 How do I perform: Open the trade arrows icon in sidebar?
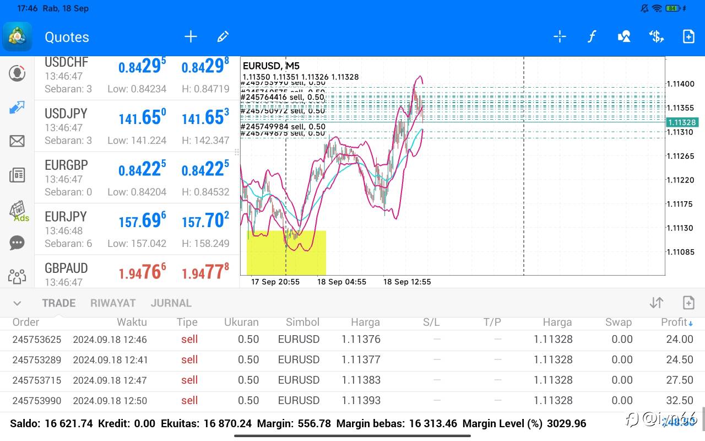(17, 107)
